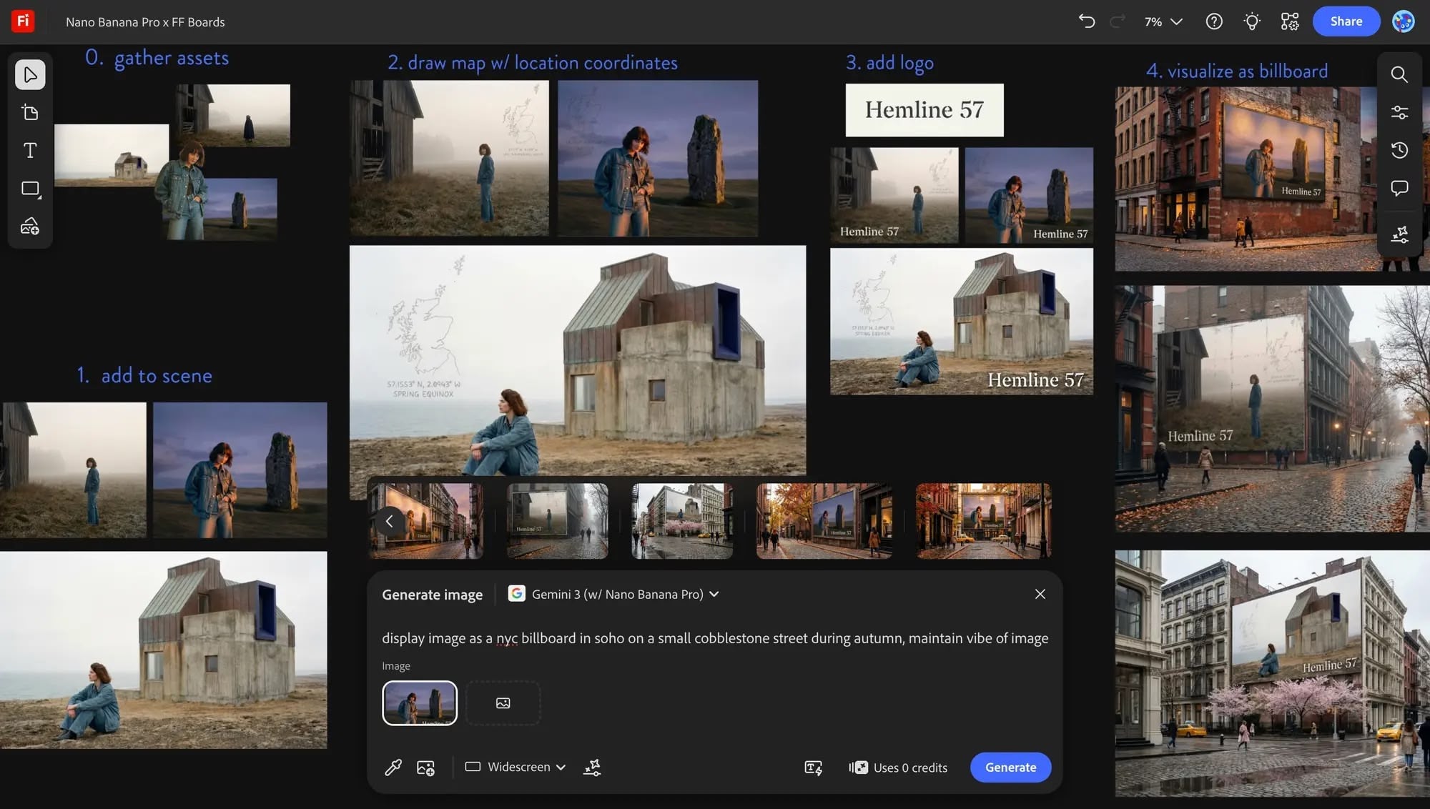This screenshot has height=809, width=1430.
Task: Select the attached image thumbnail in the prompt
Action: 420,703
